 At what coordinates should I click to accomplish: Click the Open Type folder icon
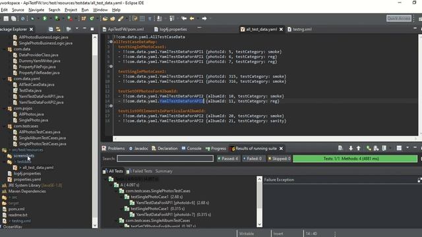click(x=105, y=18)
